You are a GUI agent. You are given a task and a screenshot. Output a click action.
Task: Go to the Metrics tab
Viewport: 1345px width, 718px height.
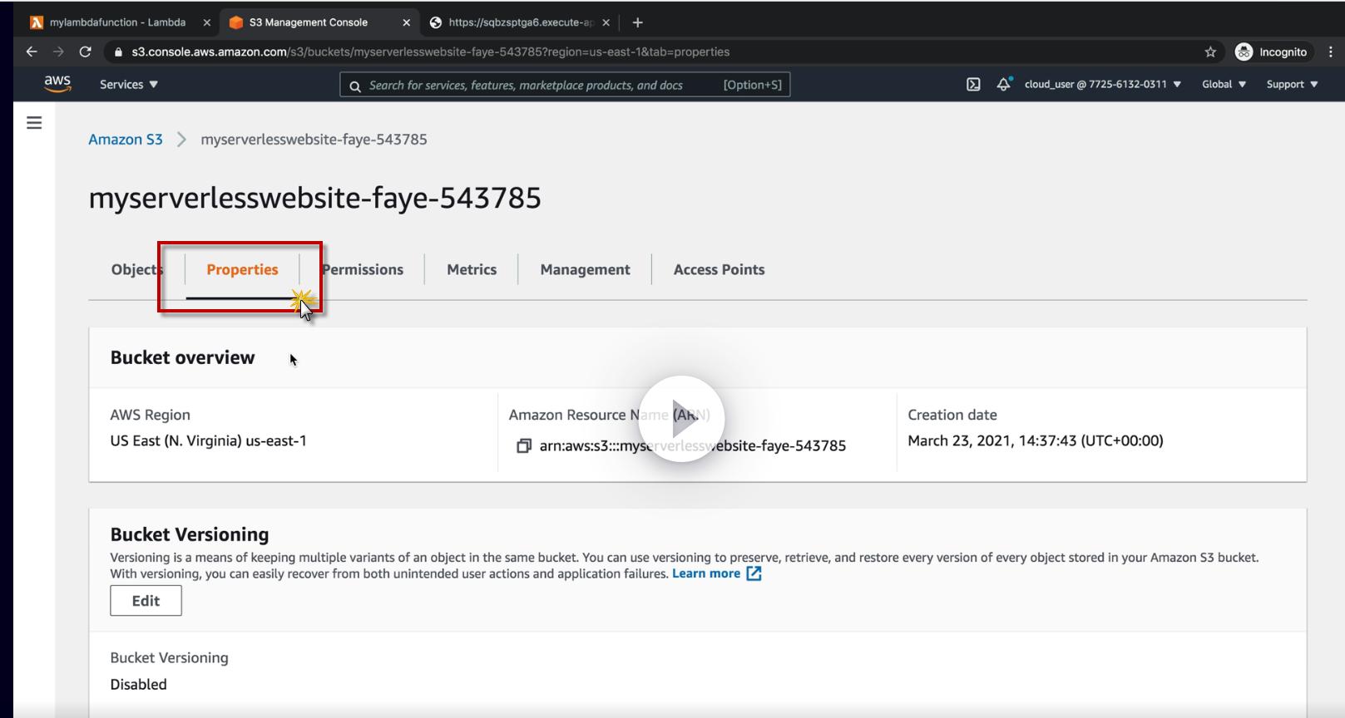coord(472,269)
